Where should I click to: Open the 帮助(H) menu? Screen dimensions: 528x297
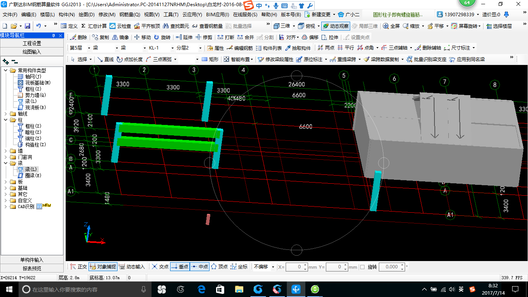pos(269,15)
